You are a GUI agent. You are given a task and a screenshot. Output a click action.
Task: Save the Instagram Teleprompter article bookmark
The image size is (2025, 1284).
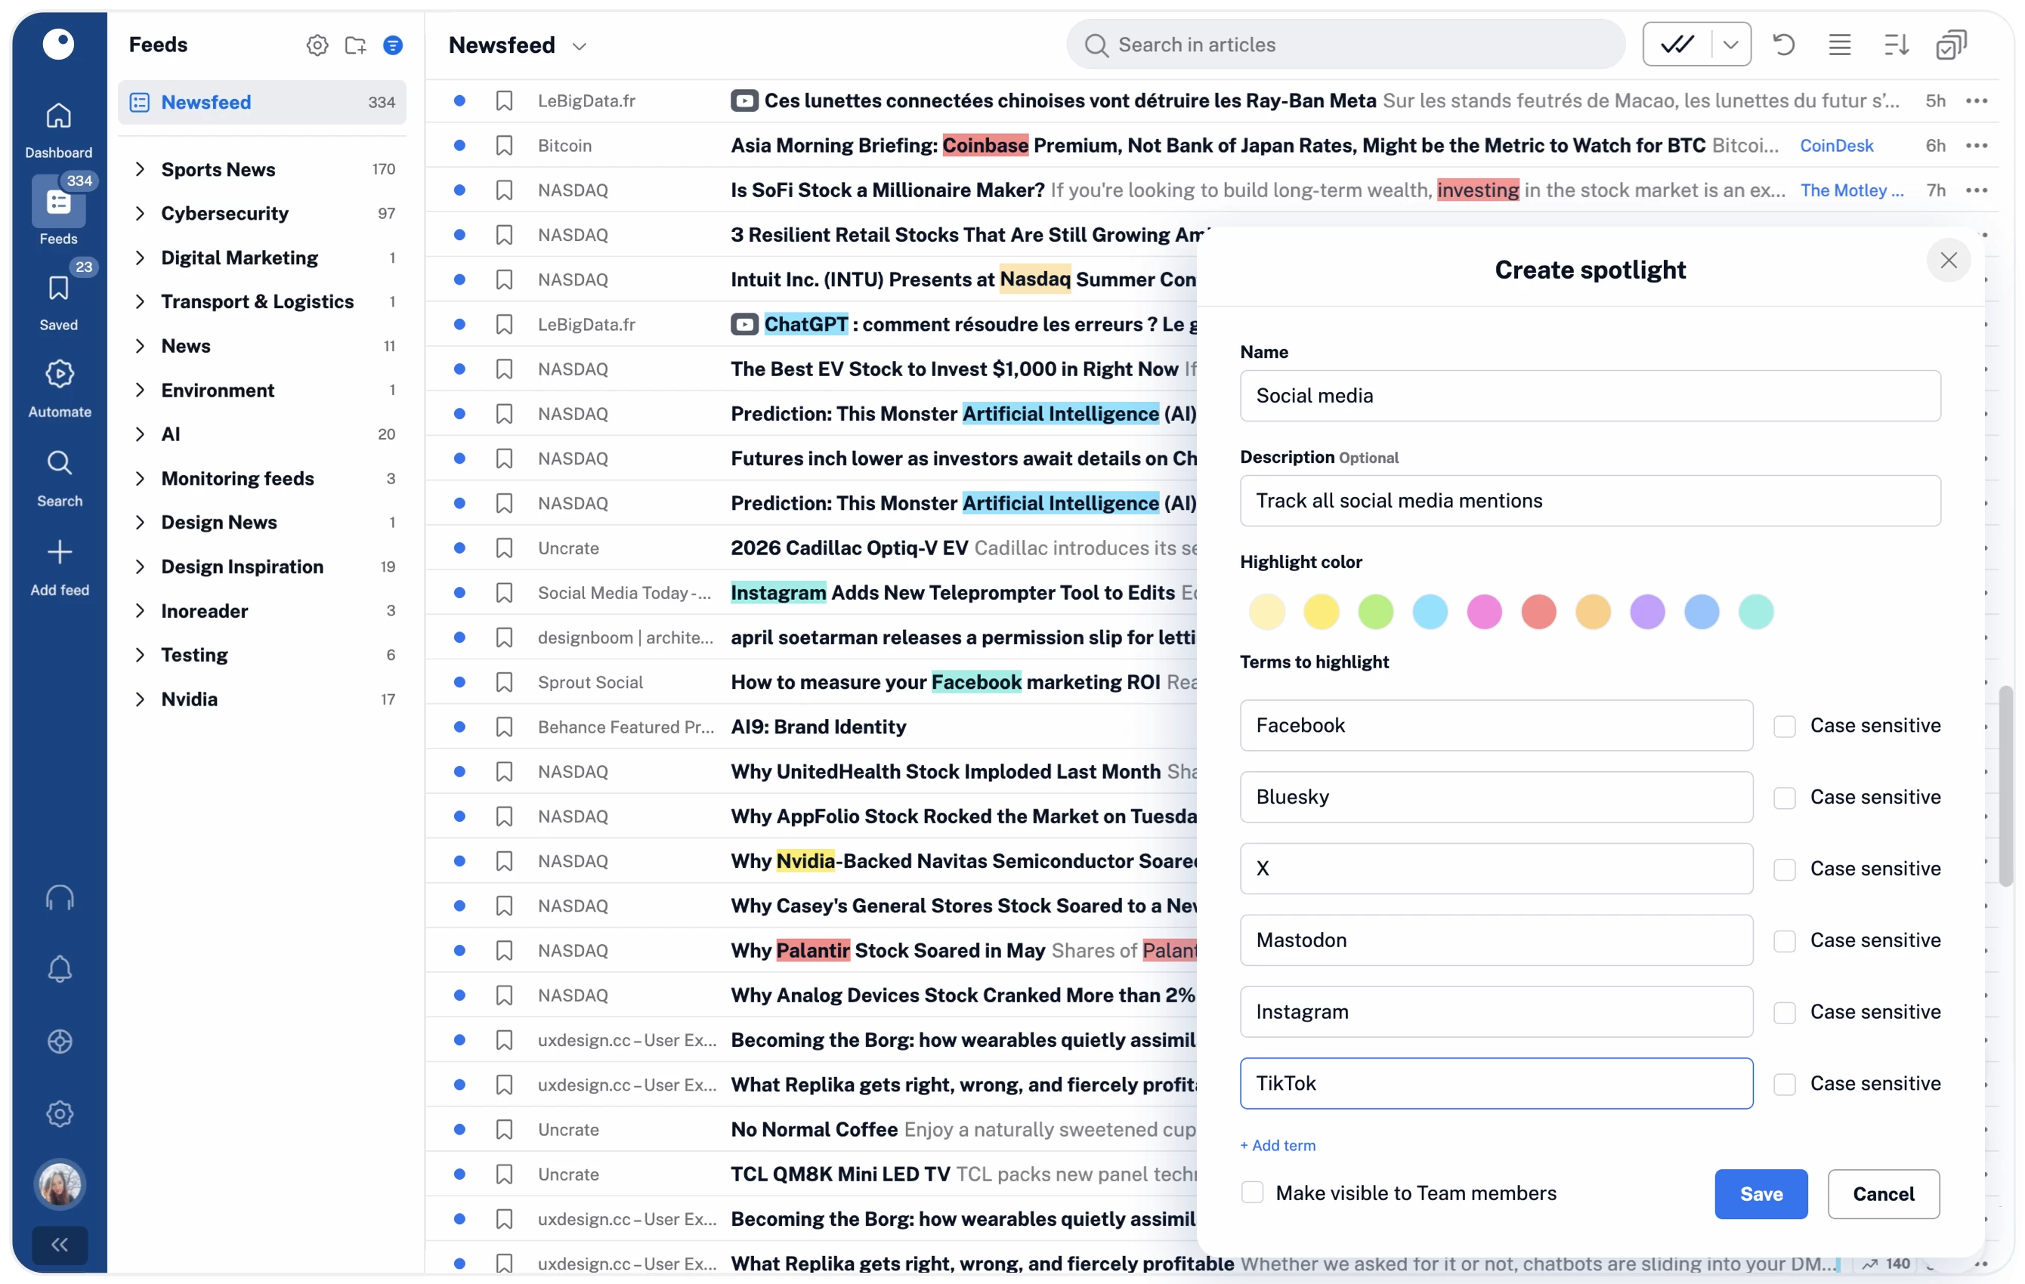click(x=504, y=593)
